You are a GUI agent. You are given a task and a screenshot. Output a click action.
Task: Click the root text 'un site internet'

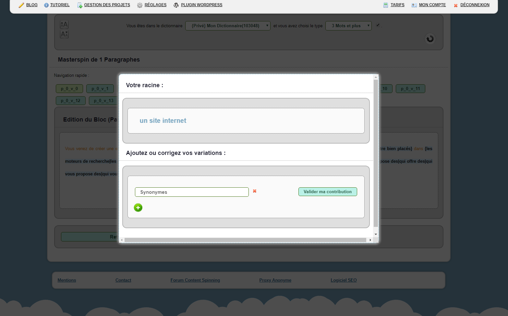coord(163,121)
